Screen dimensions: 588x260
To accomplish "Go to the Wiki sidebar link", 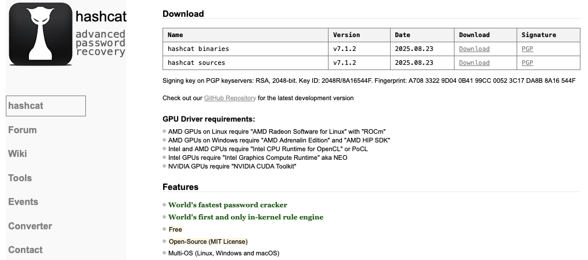I will coord(17,154).
